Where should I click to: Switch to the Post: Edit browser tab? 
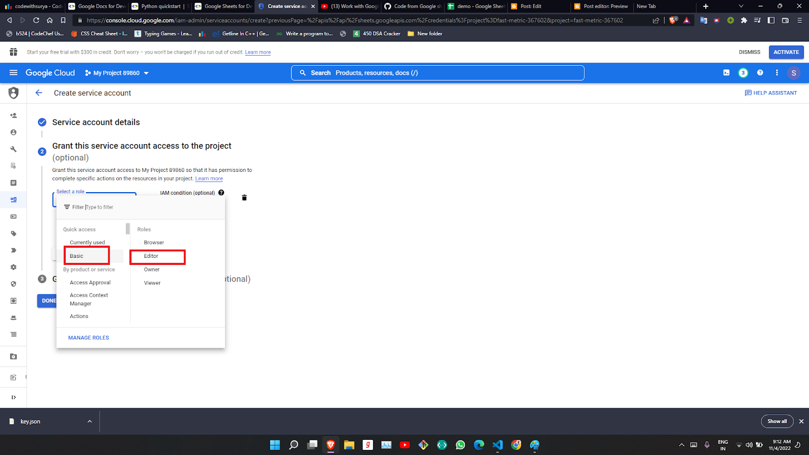538,6
